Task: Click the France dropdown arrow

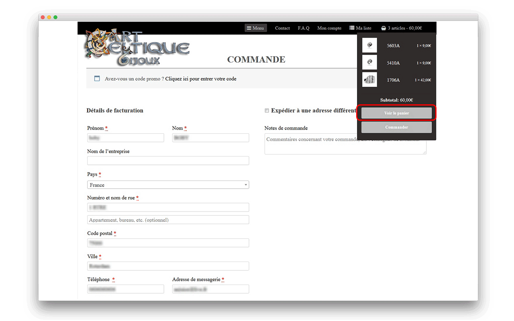Action: click(245, 185)
